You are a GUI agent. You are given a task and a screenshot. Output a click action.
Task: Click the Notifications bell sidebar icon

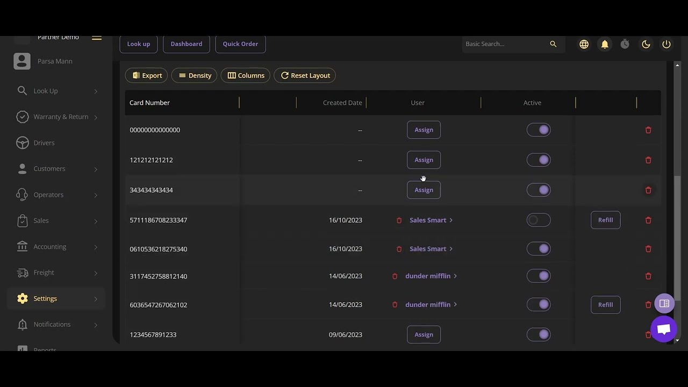[22, 325]
